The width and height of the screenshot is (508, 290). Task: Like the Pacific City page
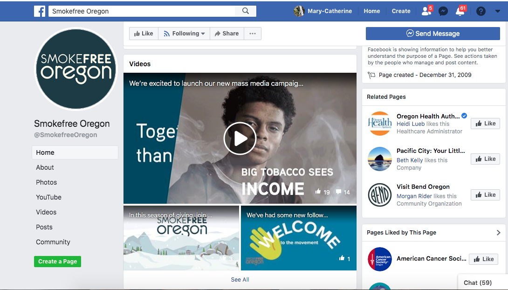tap(485, 159)
